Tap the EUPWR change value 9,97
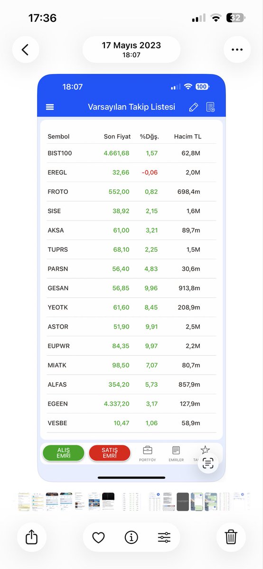This screenshot has width=263, height=569. pos(151,346)
